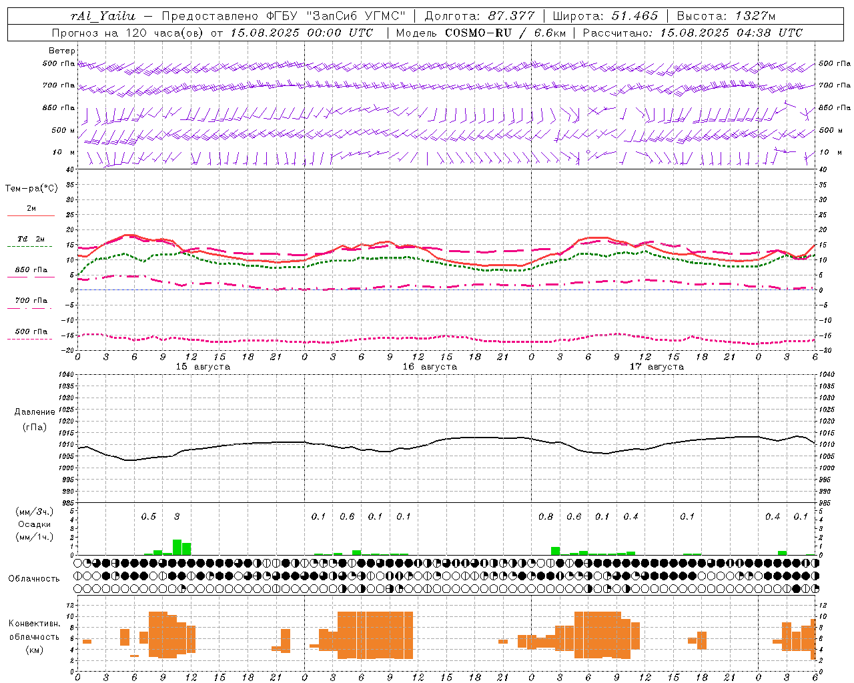Viewport: 854px width, 683px height.
Task: Click the Облачность cloud cover label
Action: 34,579
